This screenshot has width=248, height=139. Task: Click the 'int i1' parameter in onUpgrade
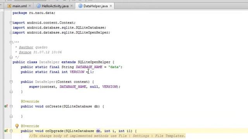point(125,131)
